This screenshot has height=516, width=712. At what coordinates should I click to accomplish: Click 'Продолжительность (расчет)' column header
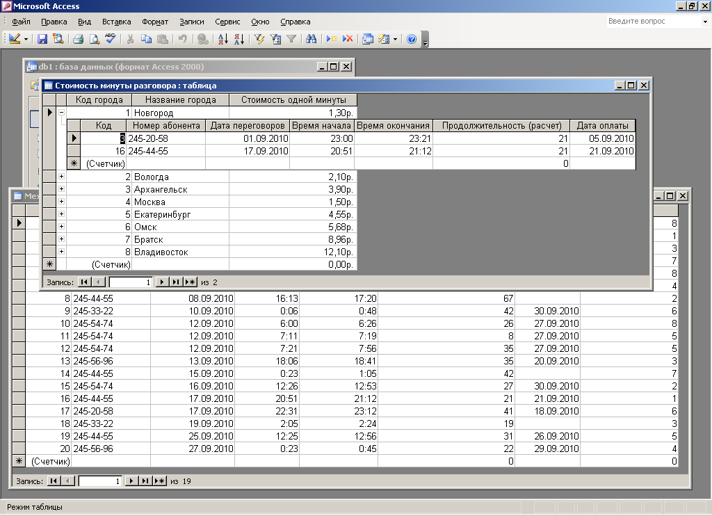pyautogui.click(x=501, y=126)
